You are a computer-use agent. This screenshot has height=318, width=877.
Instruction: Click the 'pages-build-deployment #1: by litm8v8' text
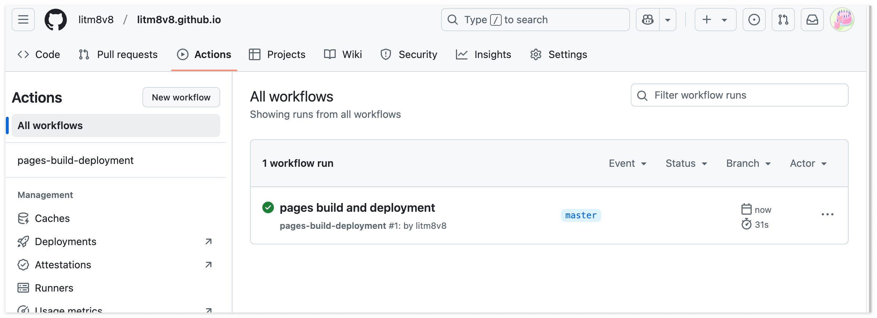[363, 226]
